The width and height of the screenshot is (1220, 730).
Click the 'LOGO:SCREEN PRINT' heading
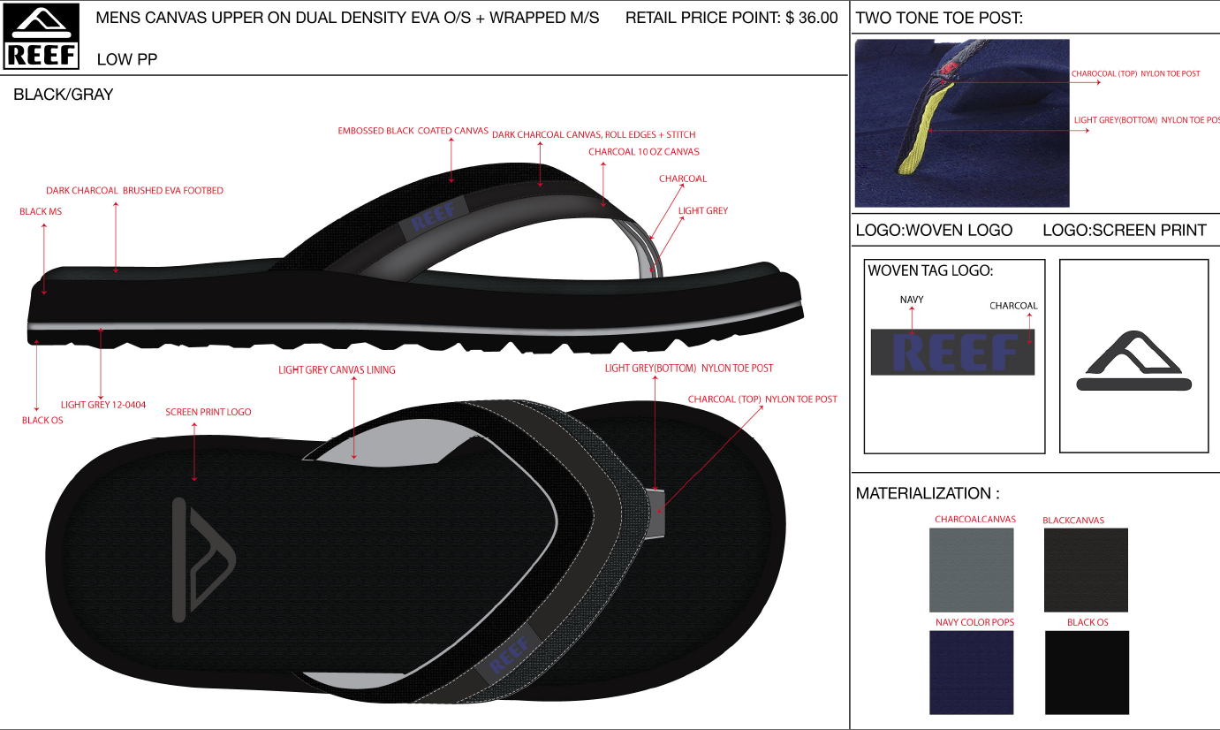coord(1125,231)
